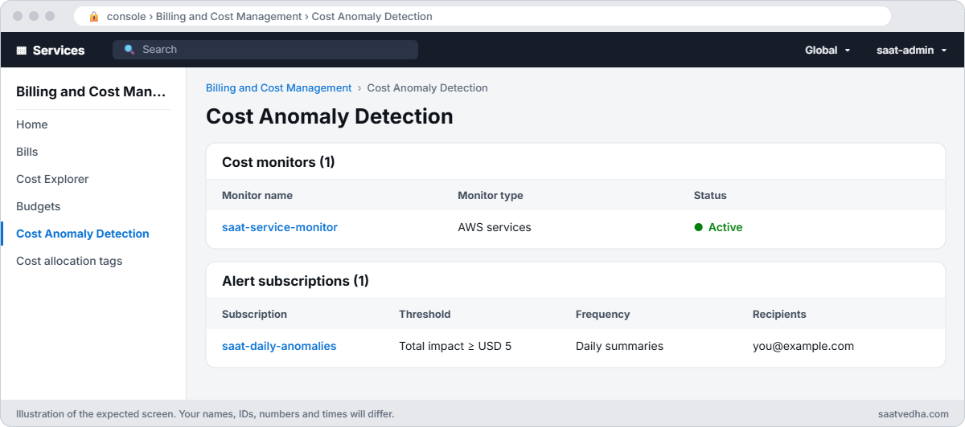Click the browser address bar
This screenshot has width=965, height=427.
click(482, 16)
